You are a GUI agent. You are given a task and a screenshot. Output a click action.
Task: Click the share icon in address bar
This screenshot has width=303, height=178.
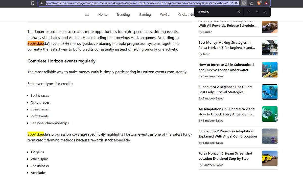(x=251, y=3)
